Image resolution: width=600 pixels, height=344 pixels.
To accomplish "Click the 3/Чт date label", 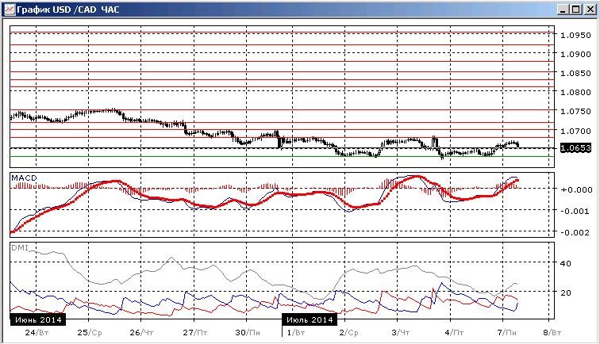I will pos(401,333).
